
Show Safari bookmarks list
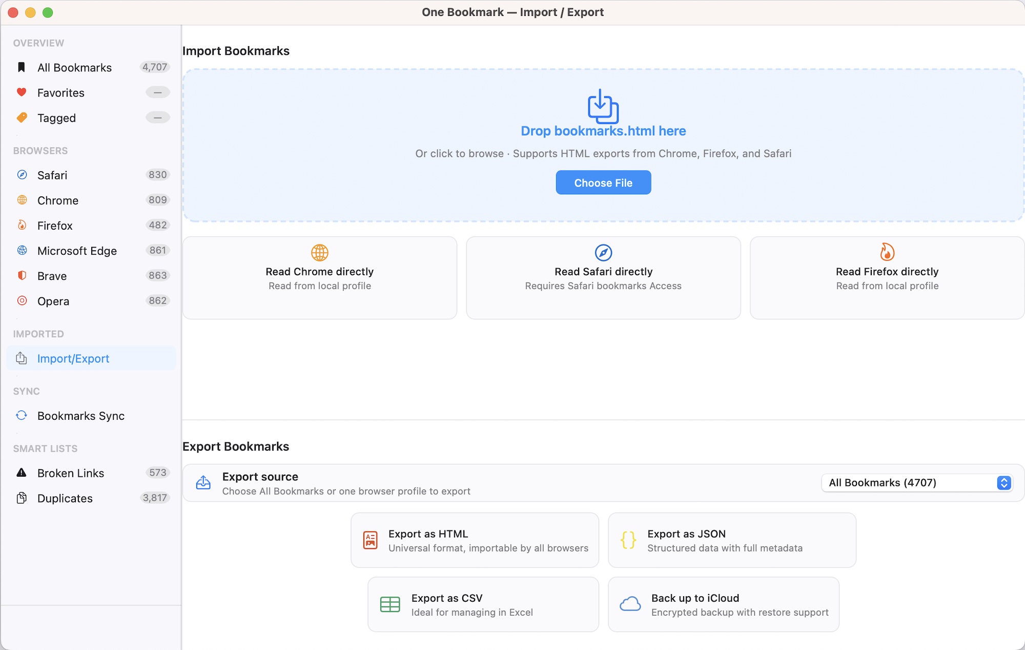coord(91,175)
